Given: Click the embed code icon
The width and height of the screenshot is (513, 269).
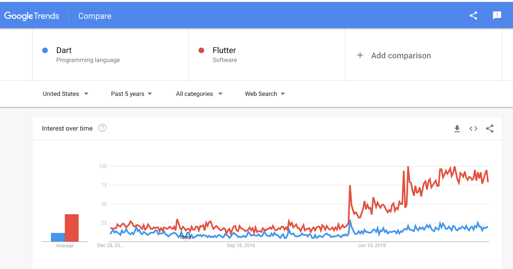Looking at the screenshot, I should 473,129.
